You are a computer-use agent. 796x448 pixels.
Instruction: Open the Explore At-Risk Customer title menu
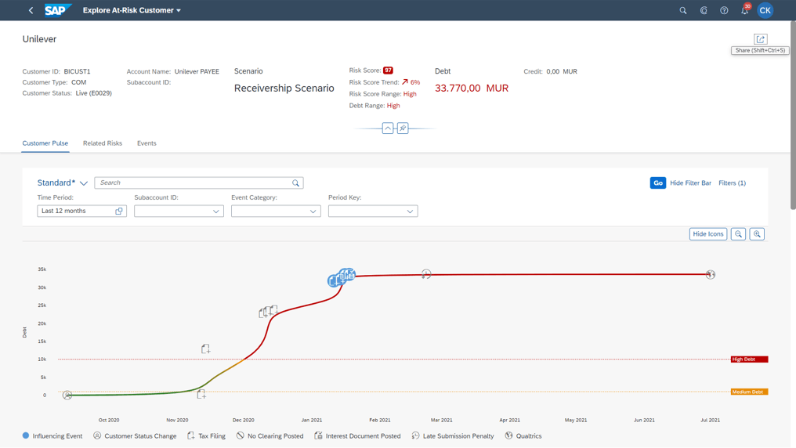[x=132, y=10]
